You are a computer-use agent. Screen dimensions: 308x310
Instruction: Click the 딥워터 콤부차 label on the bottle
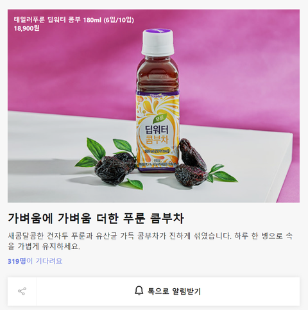click(x=157, y=135)
